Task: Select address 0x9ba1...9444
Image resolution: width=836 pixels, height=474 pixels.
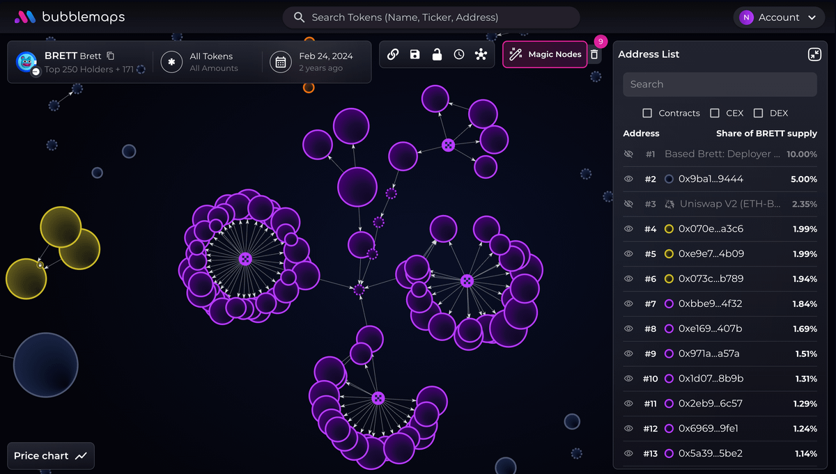Action: click(711, 179)
